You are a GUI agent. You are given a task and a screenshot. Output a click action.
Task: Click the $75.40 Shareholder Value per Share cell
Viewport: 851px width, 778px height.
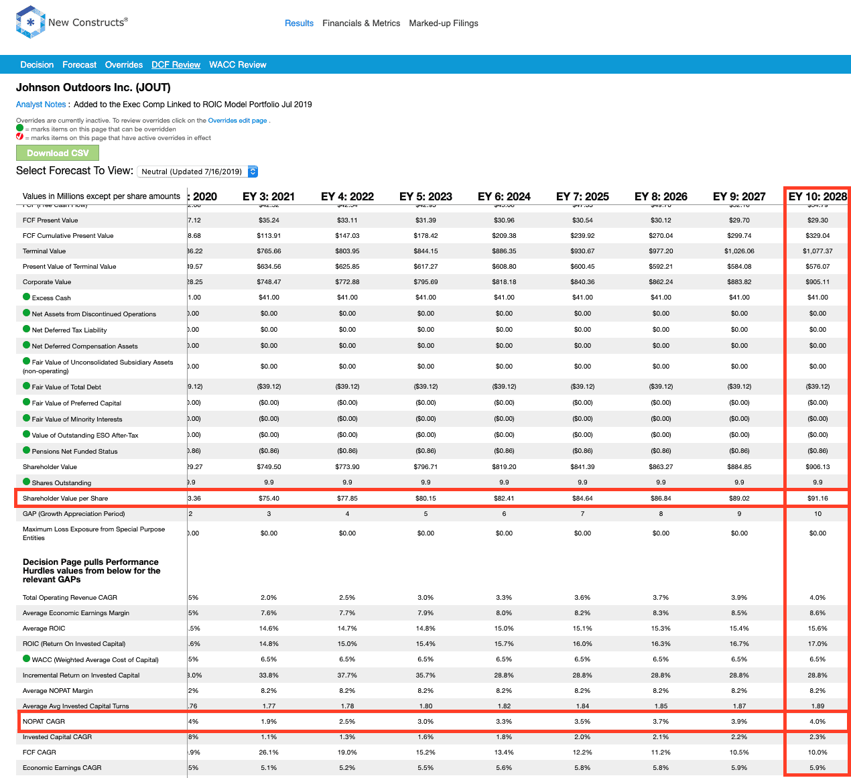[269, 499]
